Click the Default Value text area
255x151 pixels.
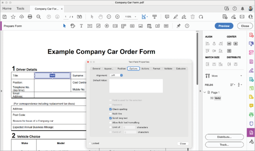[x=136, y=86]
